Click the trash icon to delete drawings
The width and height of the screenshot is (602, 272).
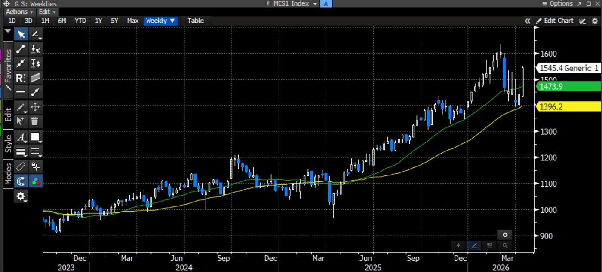35,121
